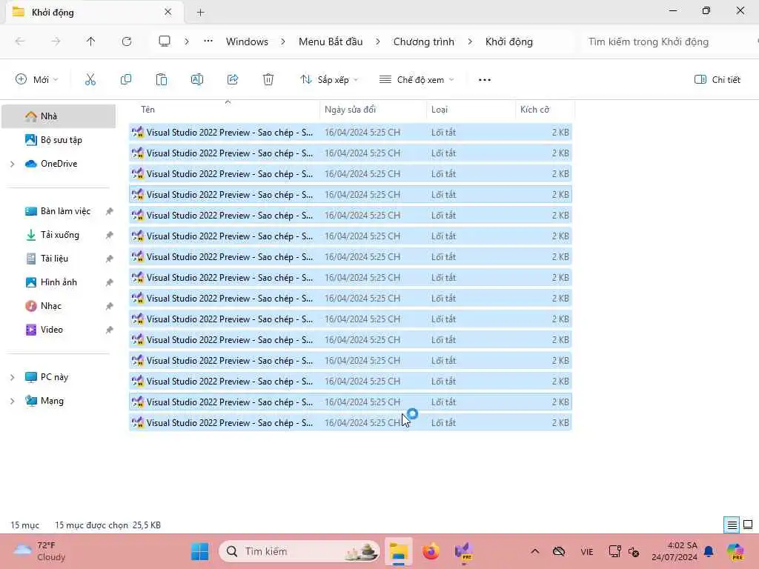Click the Share icon in toolbar
Viewport: 759px width, 569px height.
point(233,80)
